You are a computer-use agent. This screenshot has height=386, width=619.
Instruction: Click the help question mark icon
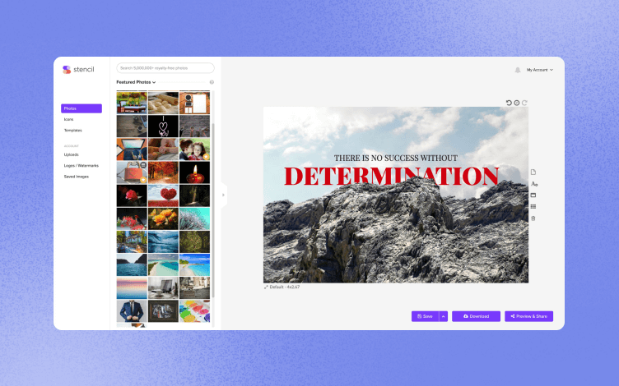(212, 82)
